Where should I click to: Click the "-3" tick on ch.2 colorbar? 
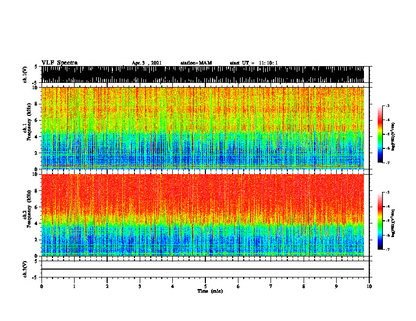(387, 192)
